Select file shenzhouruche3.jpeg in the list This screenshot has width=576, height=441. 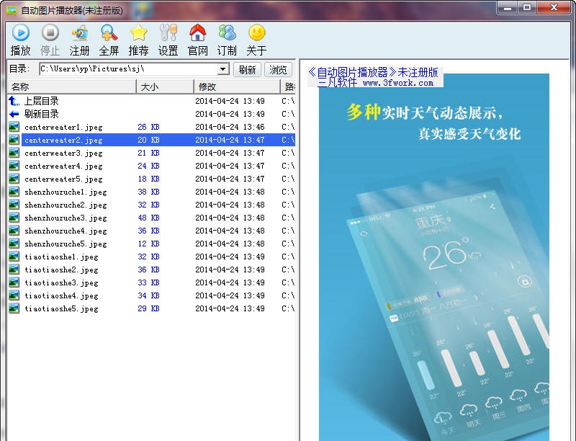click(x=66, y=218)
